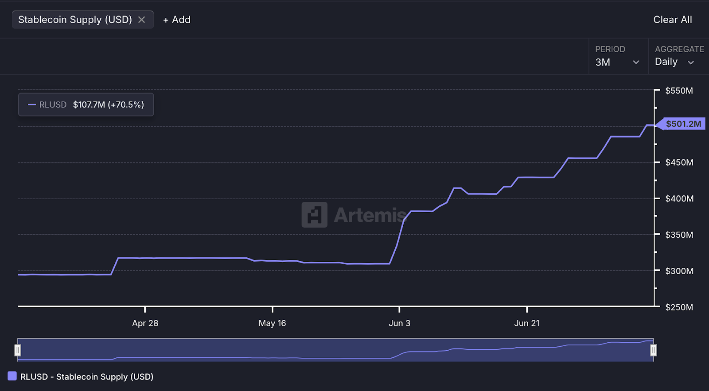
Task: Click the PERIOD heading text
Action: point(610,49)
